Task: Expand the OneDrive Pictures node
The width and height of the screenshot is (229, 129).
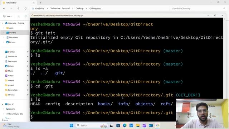Action: (4, 42)
